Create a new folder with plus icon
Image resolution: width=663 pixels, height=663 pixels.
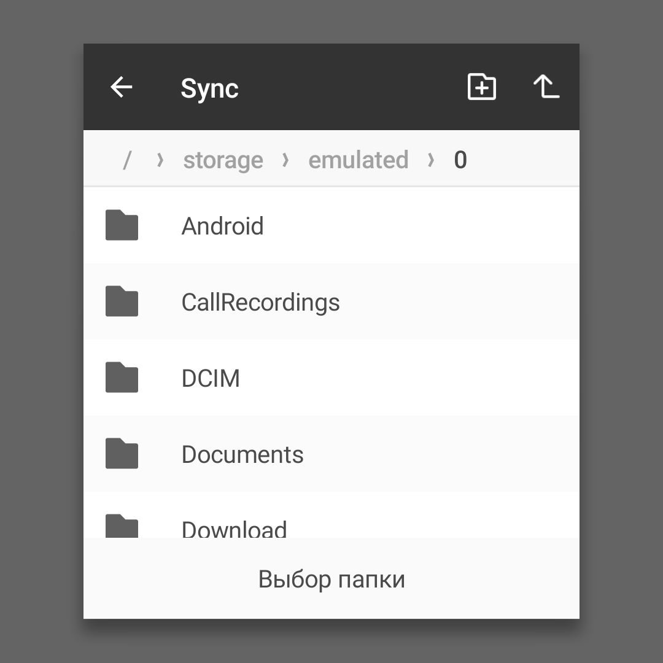482,87
